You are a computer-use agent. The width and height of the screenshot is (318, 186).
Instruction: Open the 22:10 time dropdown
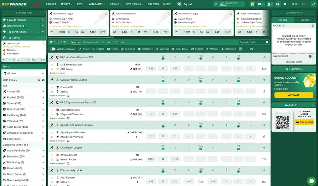296,4
